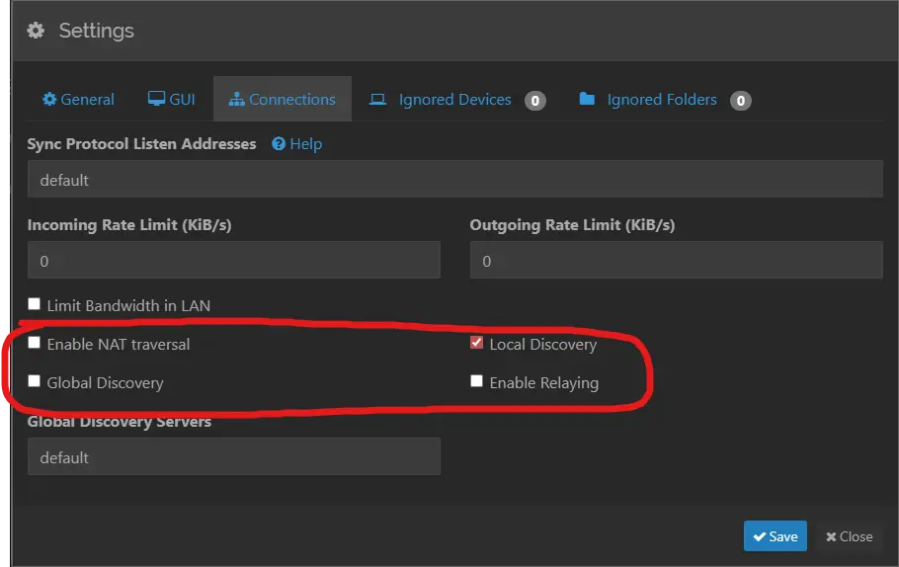Click the monitor icon on GUI tab
This screenshot has width=899, height=567.
[x=156, y=100]
